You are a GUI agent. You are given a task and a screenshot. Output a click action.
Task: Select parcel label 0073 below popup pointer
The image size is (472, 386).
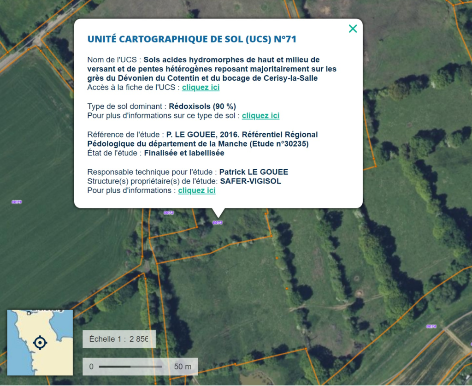pos(218,223)
